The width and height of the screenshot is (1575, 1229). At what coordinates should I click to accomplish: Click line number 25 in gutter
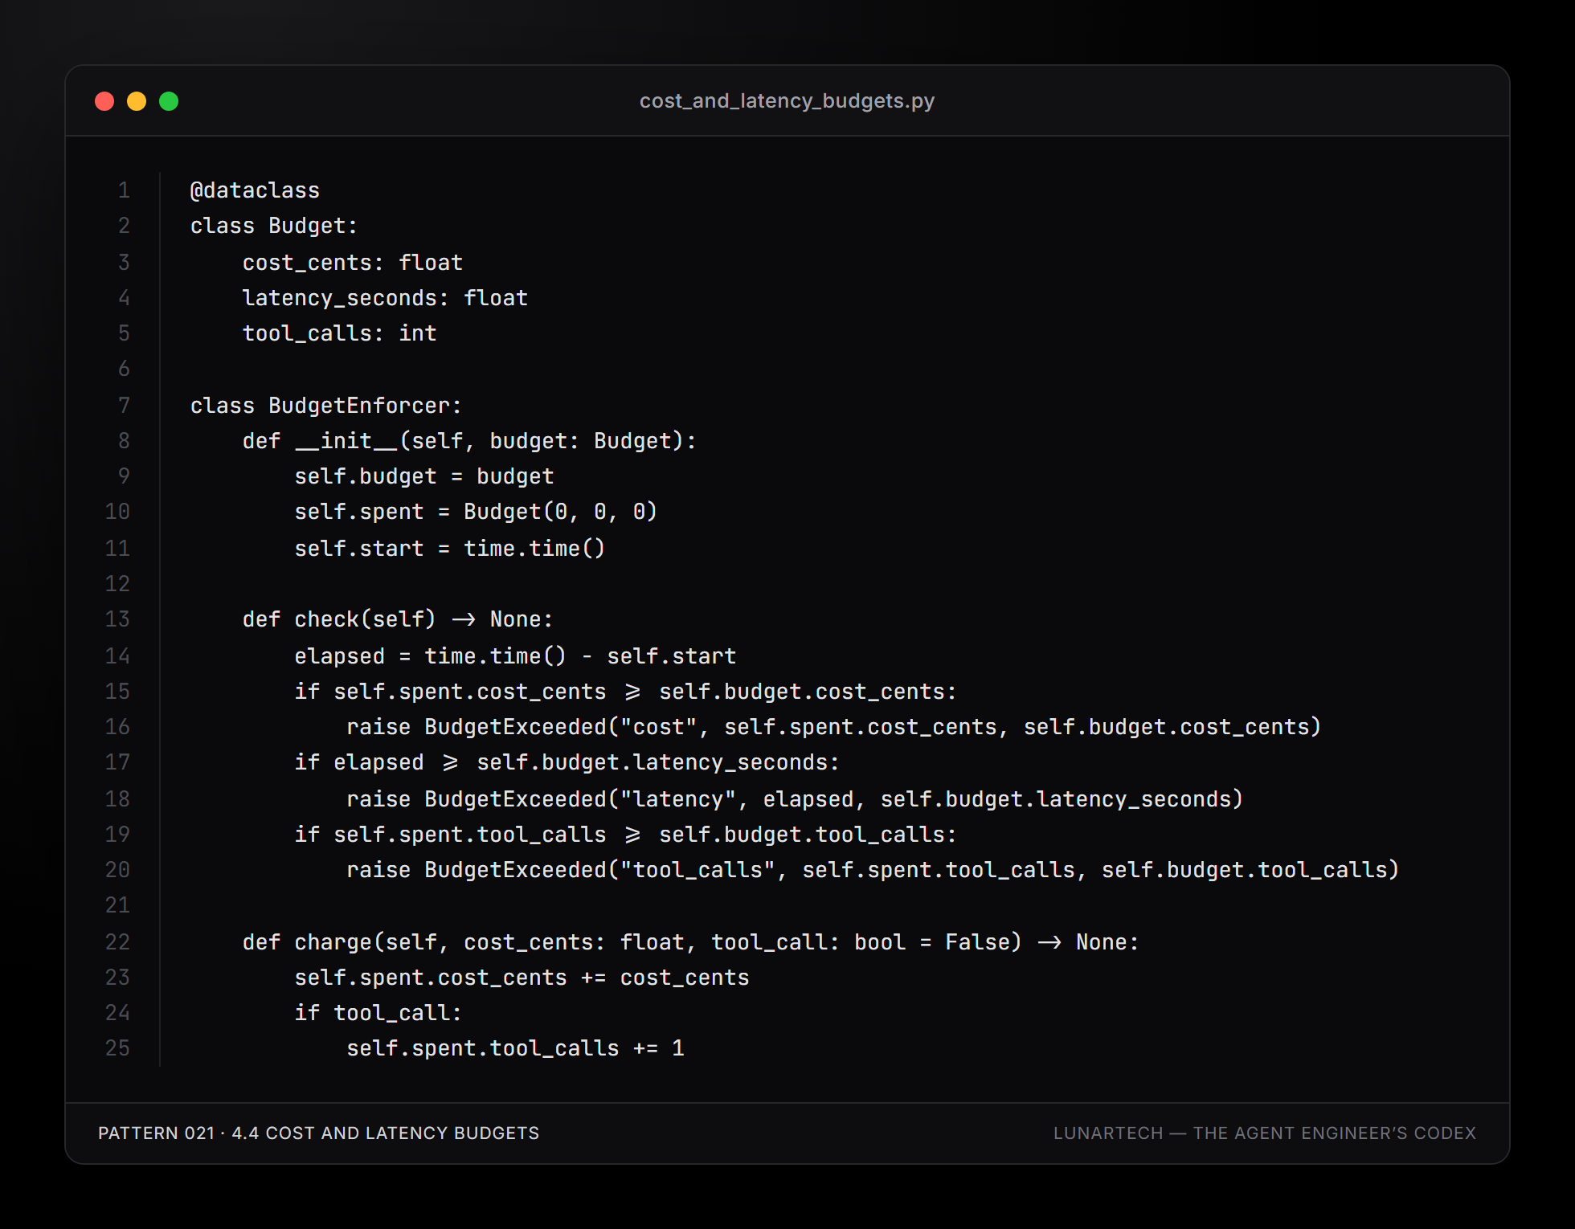(117, 1048)
